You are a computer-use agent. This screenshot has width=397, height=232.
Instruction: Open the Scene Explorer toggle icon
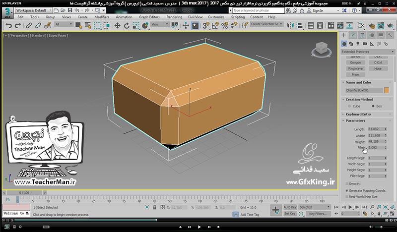(x=311, y=26)
